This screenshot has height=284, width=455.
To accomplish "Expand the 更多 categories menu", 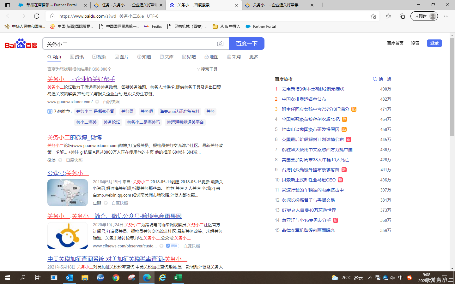I will pyautogui.click(x=254, y=57).
